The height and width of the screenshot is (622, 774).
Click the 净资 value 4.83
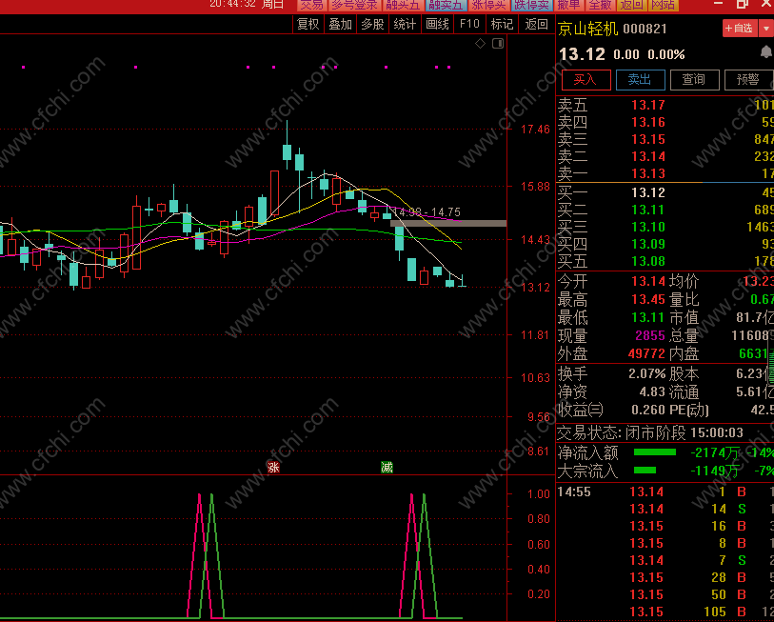(652, 392)
